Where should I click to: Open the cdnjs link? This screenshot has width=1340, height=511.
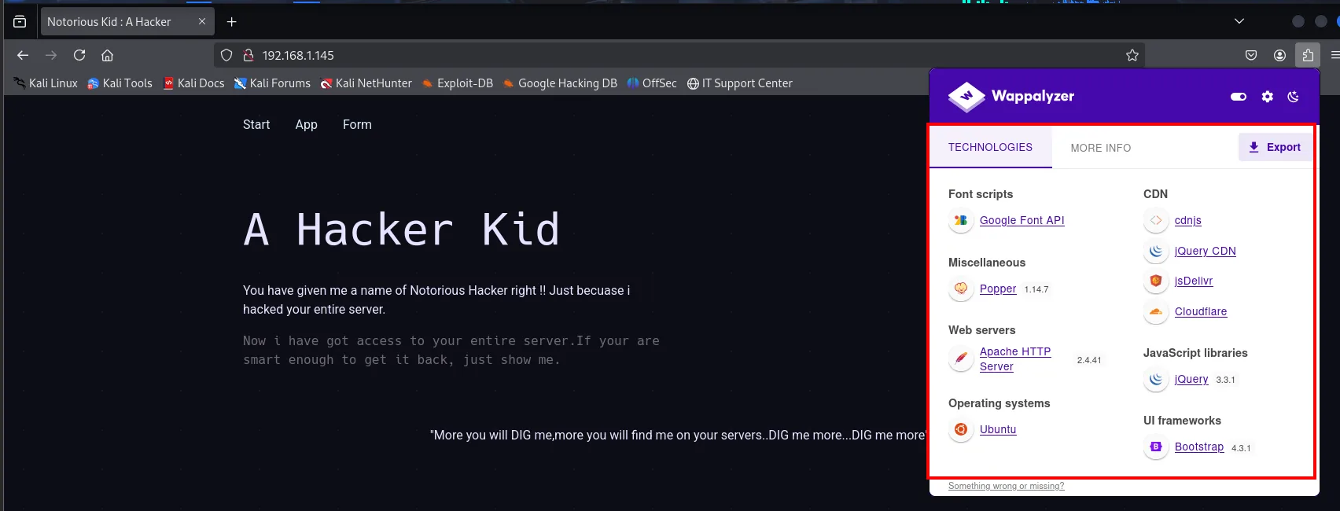coord(1187,220)
